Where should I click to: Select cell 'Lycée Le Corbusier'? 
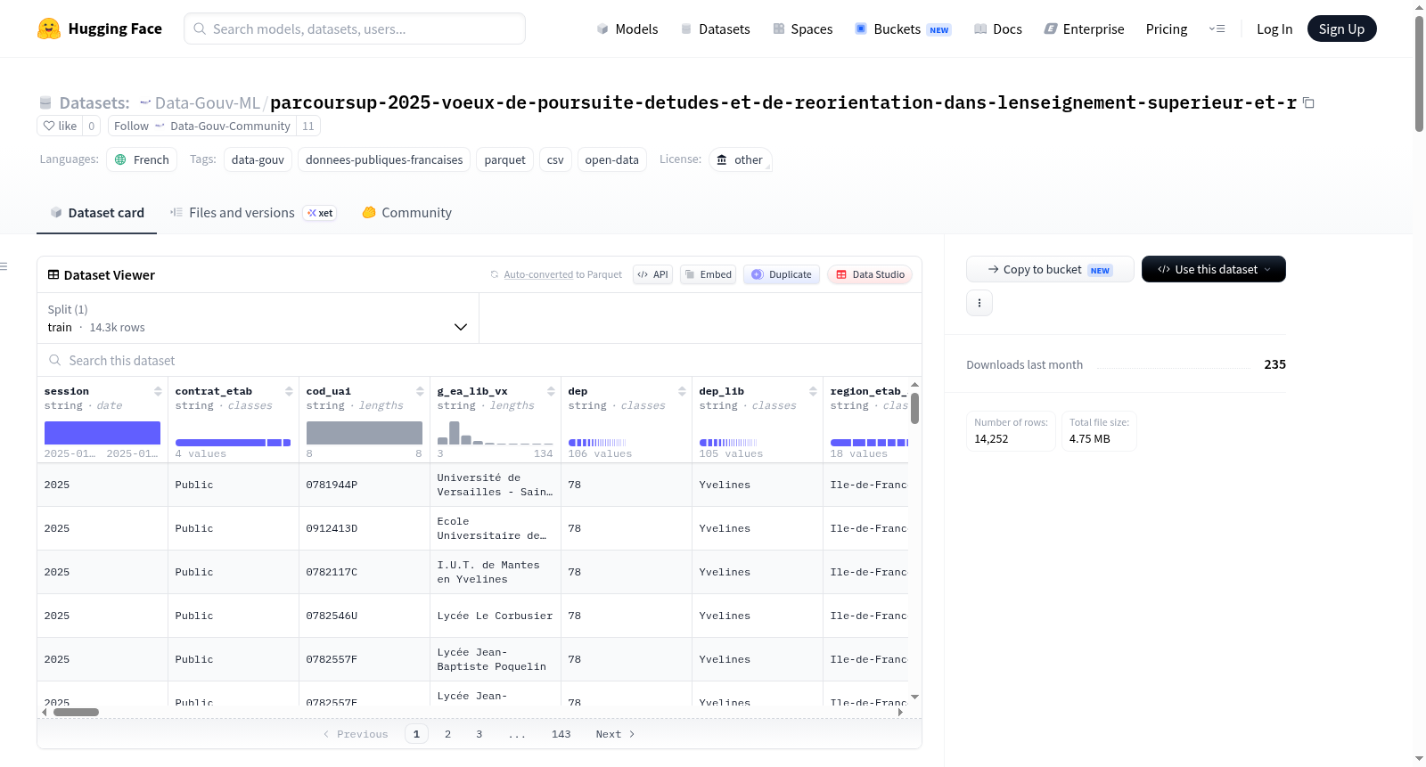tap(496, 616)
